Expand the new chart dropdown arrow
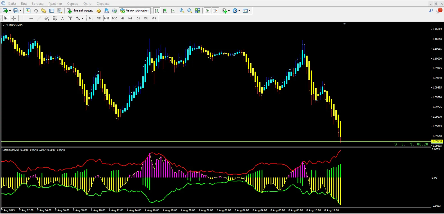This screenshot has height=214, width=444. pyautogui.click(x=10, y=11)
